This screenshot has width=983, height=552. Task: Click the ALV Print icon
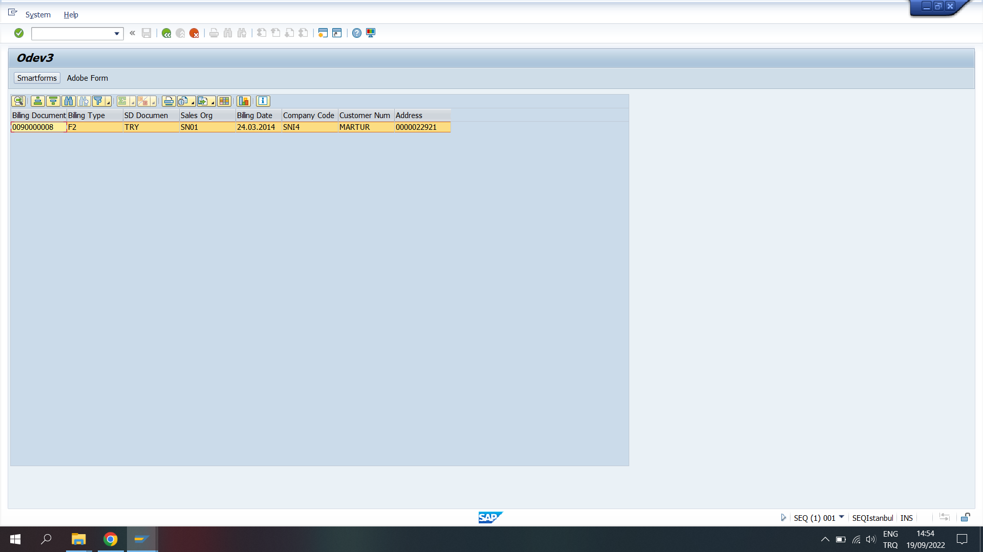tap(168, 101)
